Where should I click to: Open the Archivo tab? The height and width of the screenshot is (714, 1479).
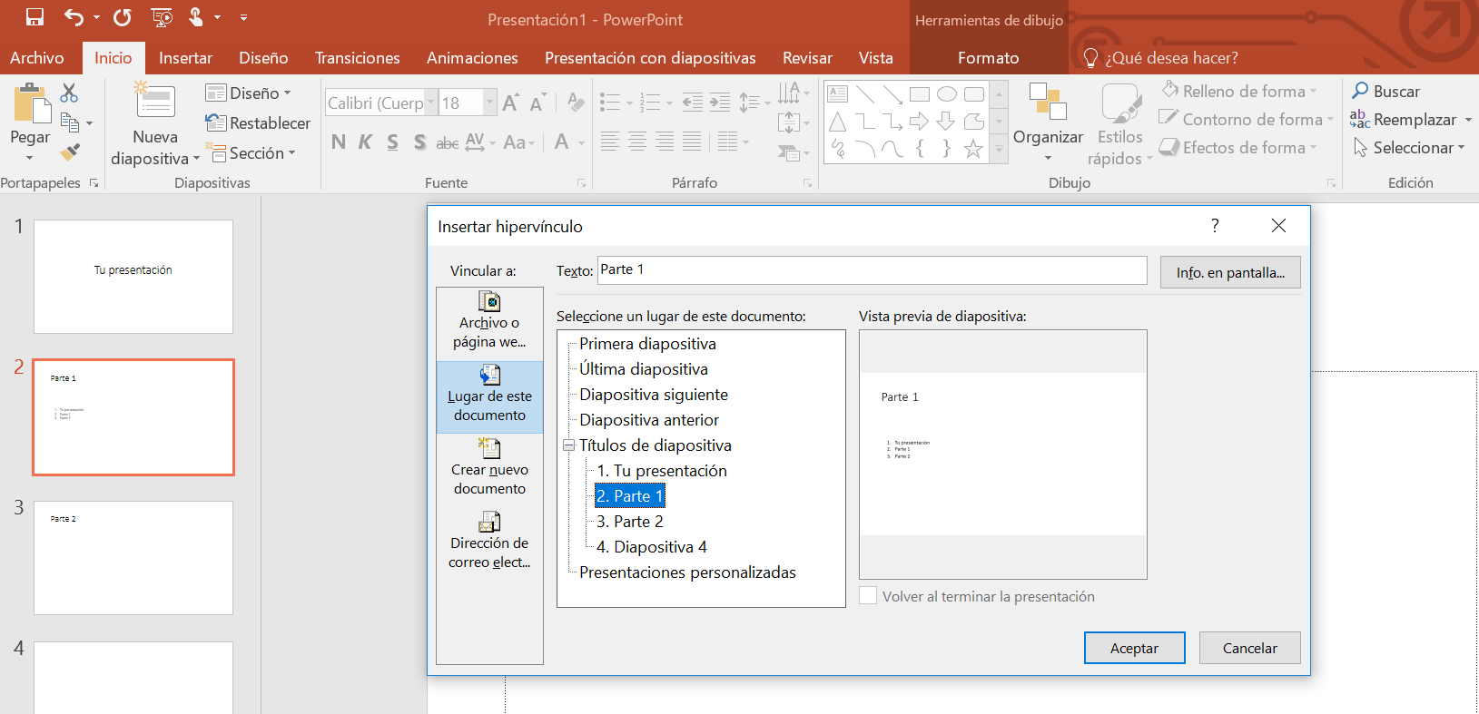[37, 58]
